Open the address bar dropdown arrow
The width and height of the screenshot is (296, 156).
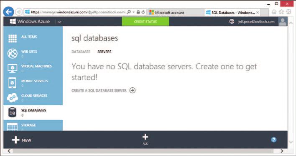click(x=133, y=12)
